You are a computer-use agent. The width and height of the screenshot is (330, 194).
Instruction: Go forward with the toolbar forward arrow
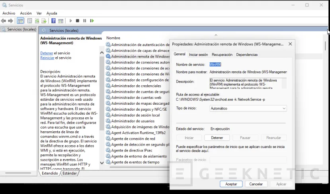pyautogui.click(x=10, y=21)
